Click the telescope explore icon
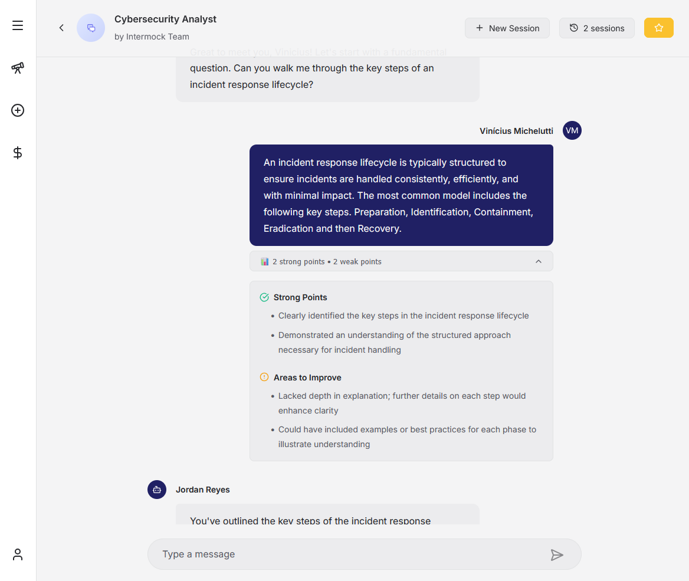Screen dimensions: 689x581 point(18,68)
